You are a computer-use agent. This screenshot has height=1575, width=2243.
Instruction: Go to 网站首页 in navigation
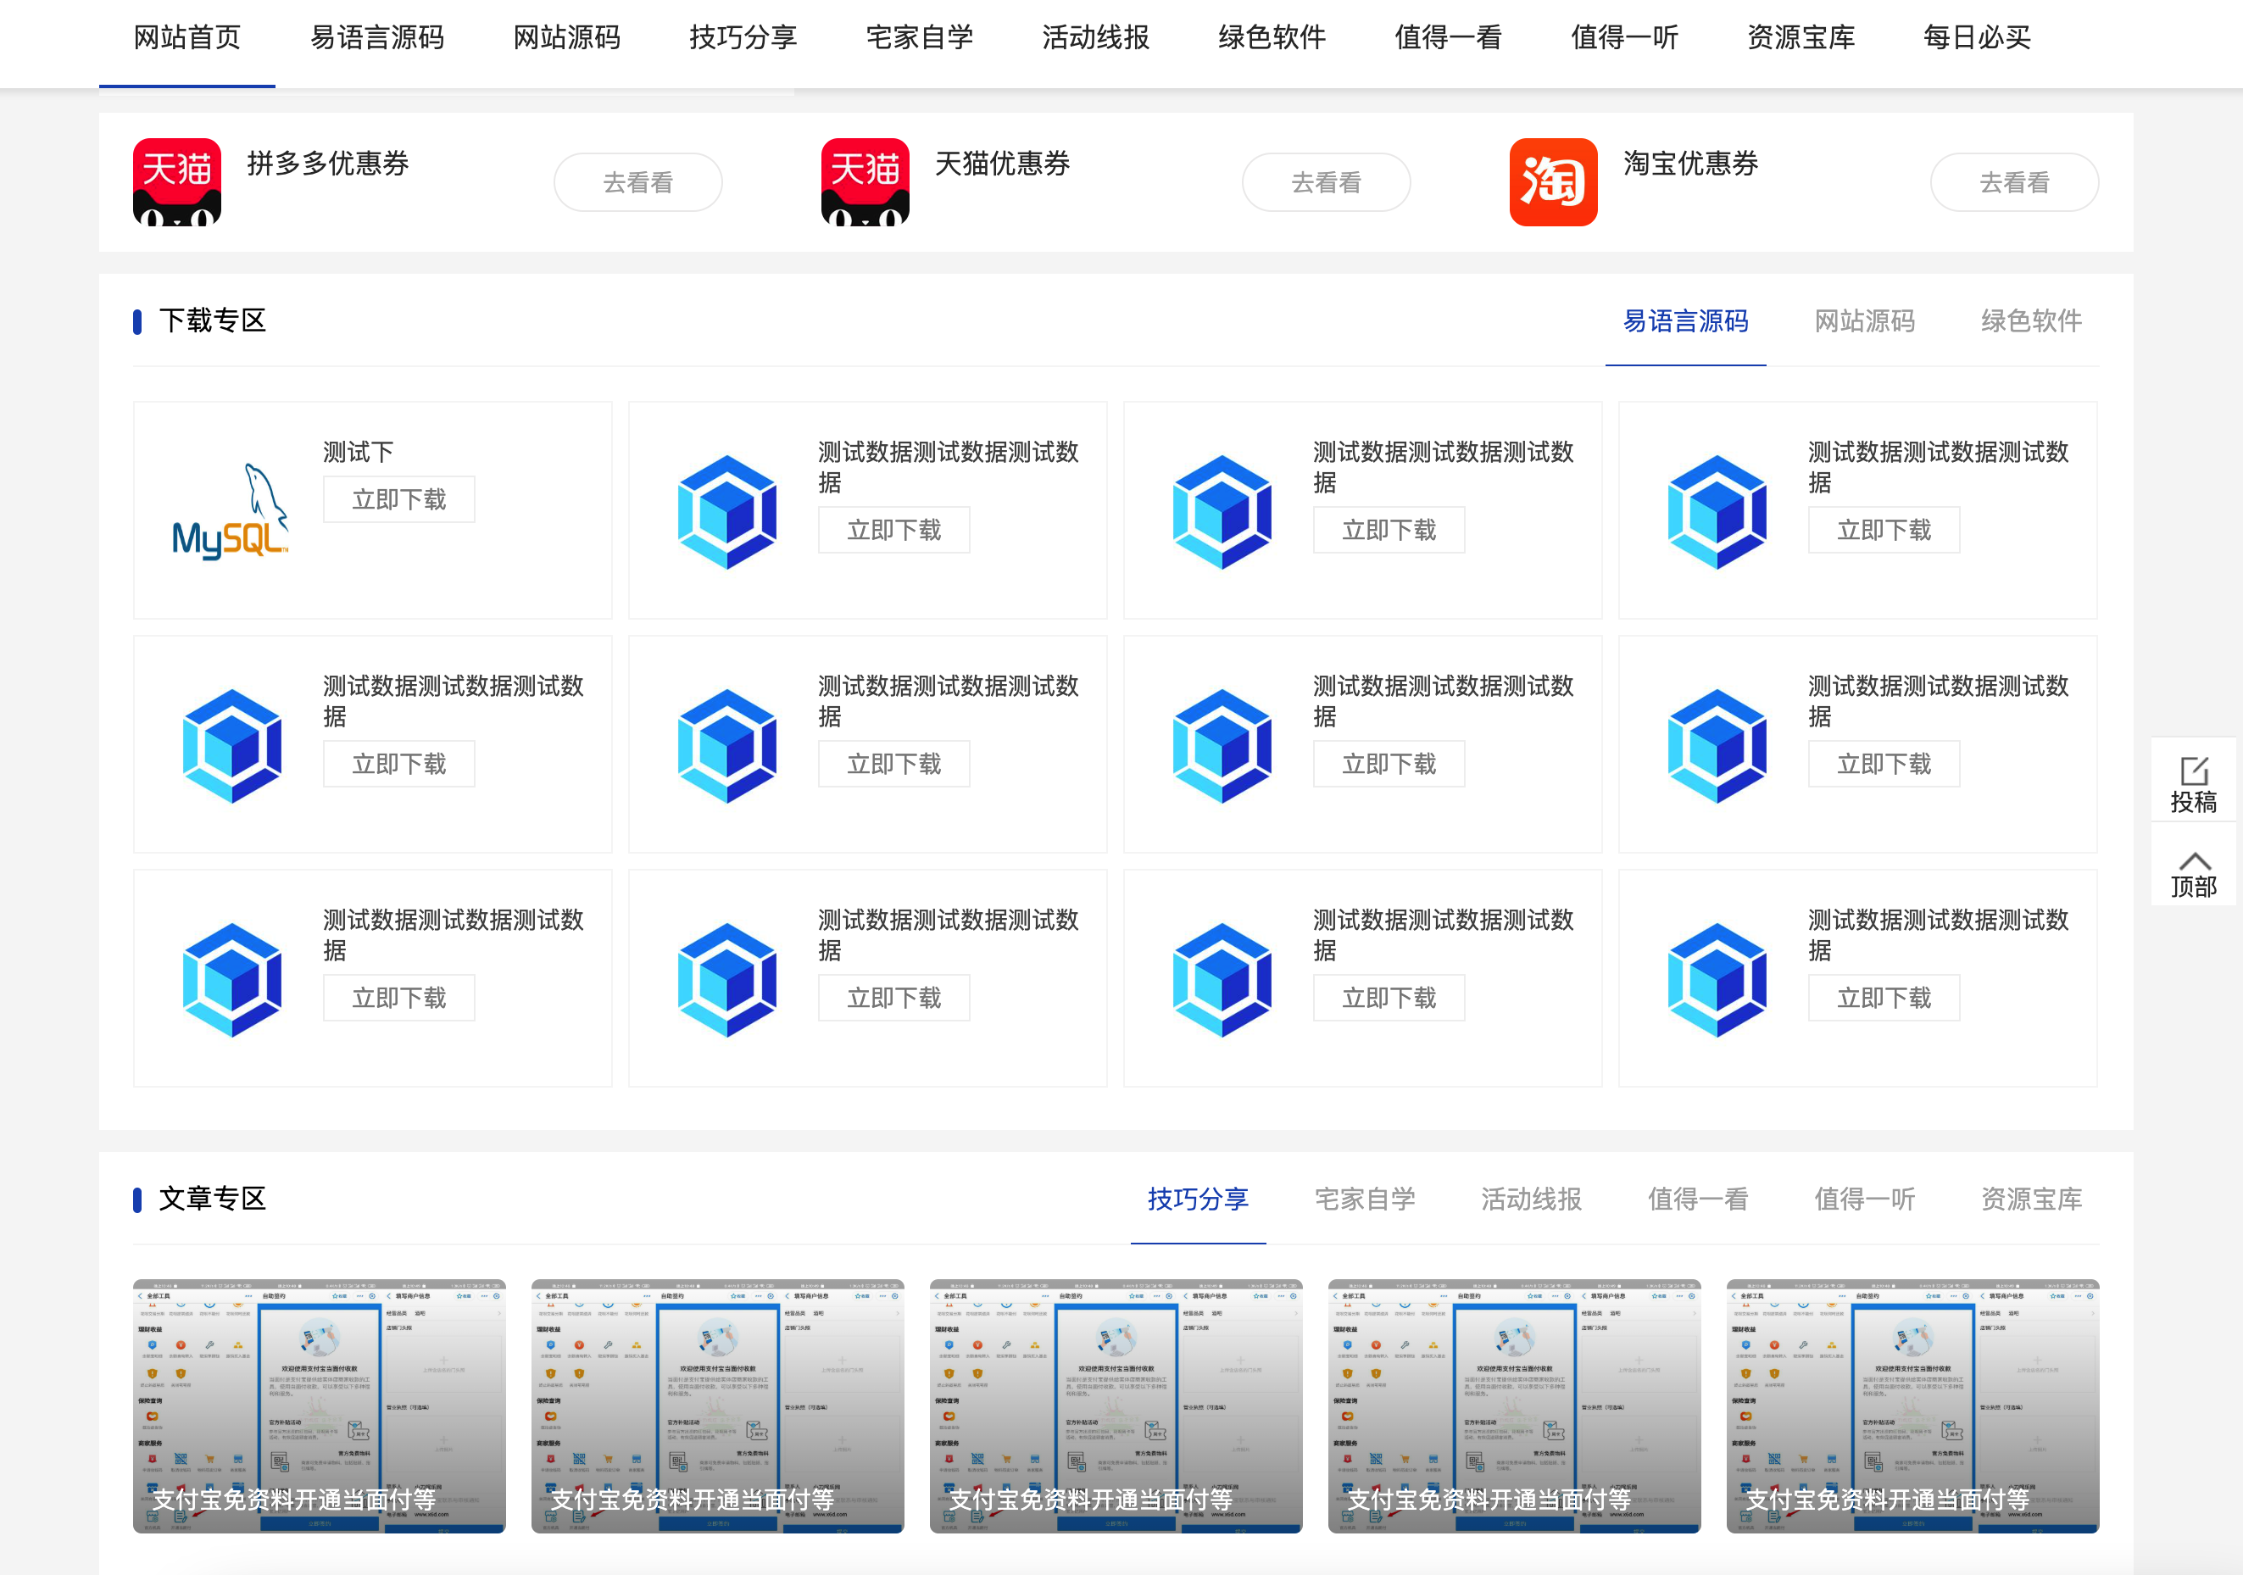point(186,38)
